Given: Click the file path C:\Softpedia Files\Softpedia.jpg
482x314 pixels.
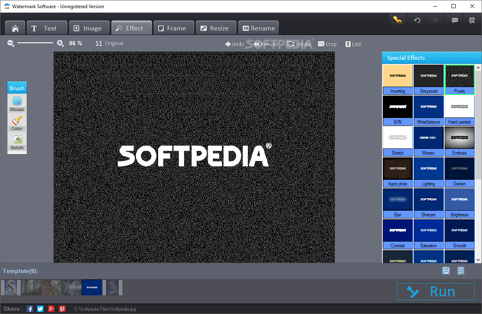Looking at the screenshot, I should 105,309.
